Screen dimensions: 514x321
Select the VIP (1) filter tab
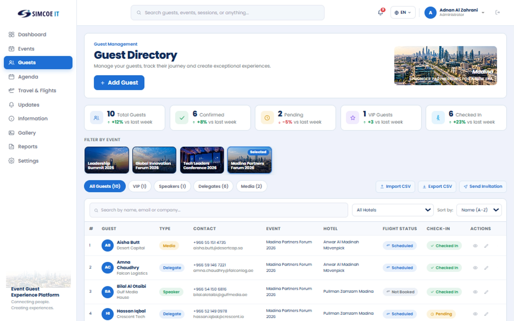point(139,186)
